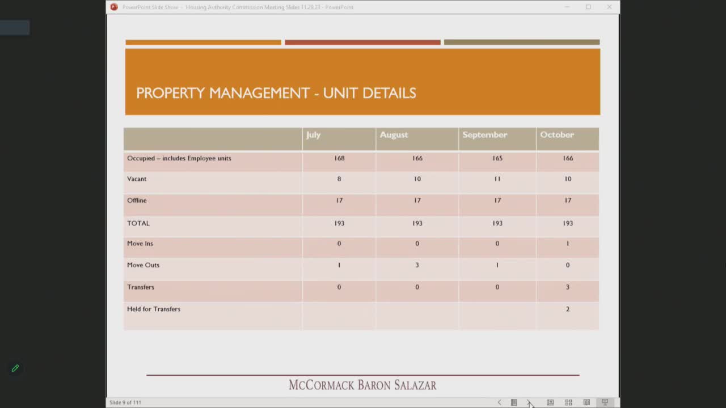Click the August Move Outs value 3

(417, 265)
